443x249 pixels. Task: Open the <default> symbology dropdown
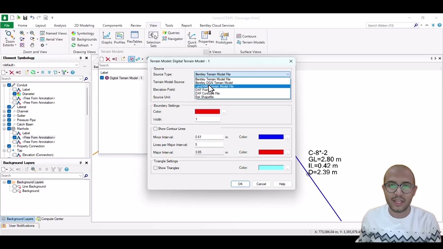pyautogui.click(x=40, y=65)
